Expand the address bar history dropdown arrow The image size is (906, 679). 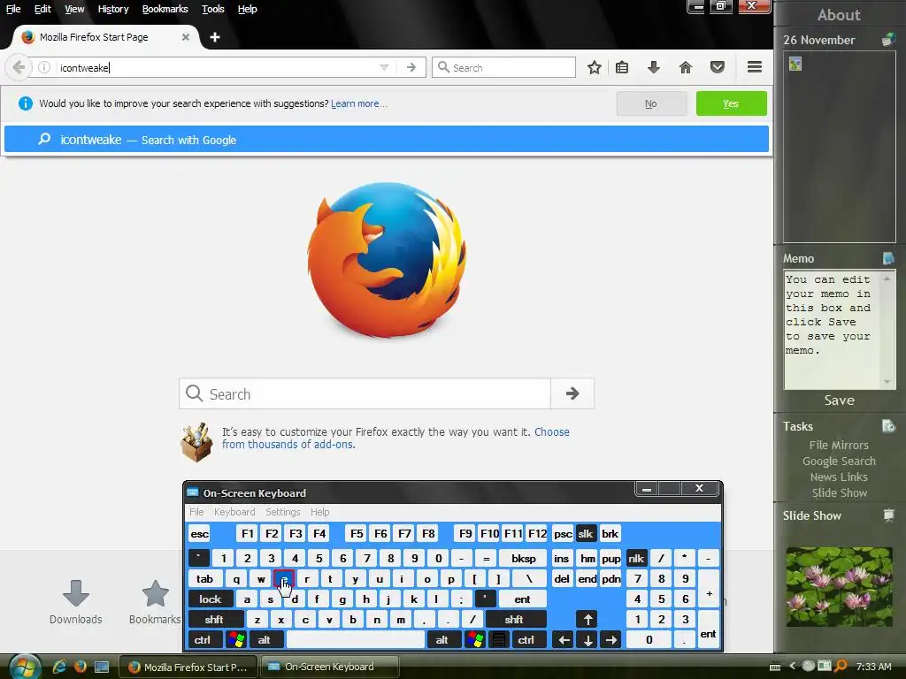[384, 67]
